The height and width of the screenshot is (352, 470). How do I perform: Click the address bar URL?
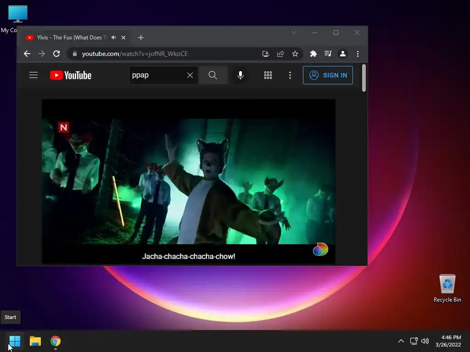tap(134, 54)
